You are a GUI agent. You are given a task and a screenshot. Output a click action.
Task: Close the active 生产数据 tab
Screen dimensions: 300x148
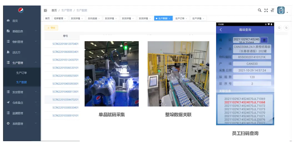coord(170,19)
